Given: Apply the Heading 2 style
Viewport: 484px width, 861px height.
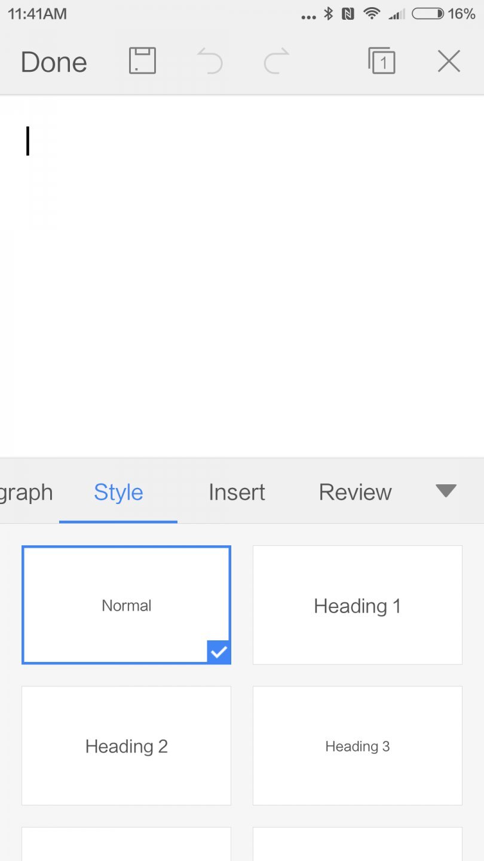Looking at the screenshot, I should pyautogui.click(x=126, y=746).
